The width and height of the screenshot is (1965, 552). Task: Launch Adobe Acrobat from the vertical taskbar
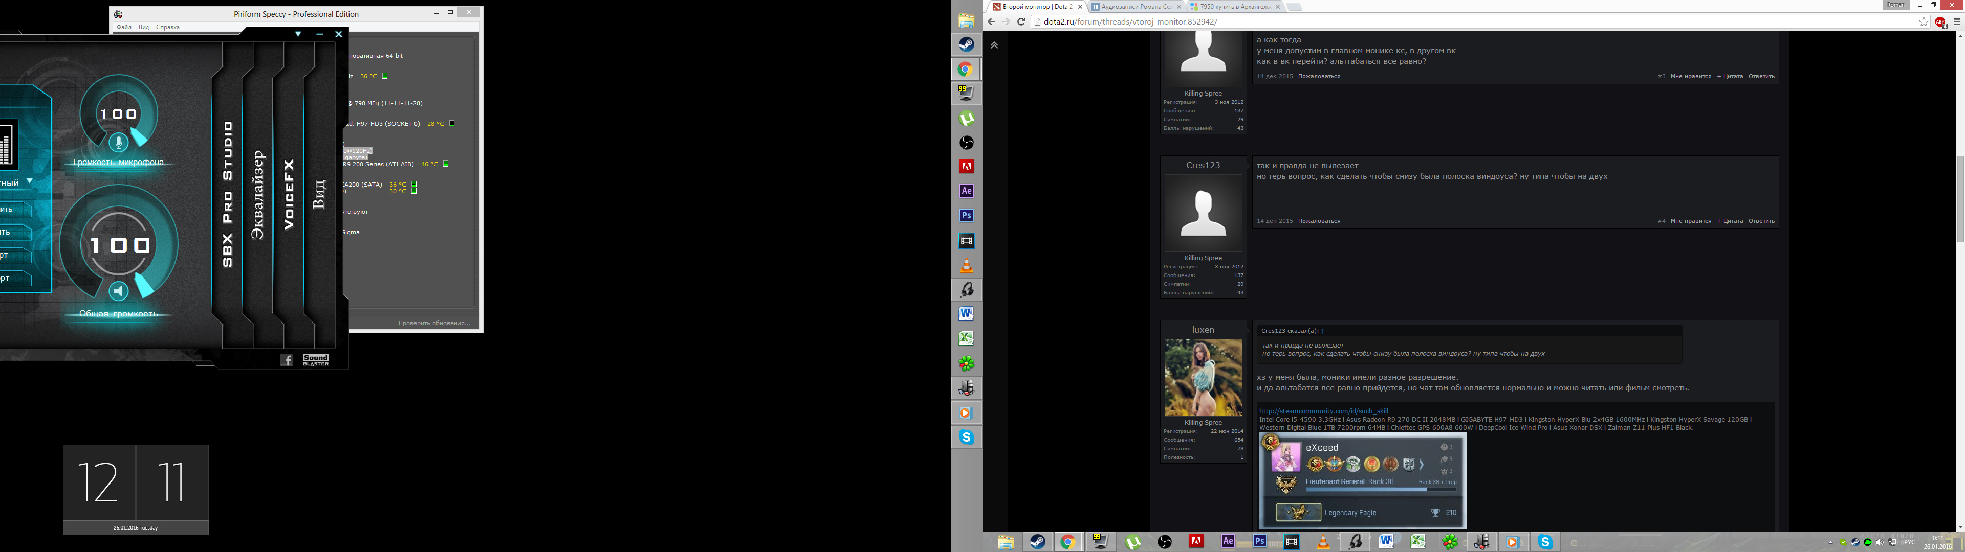(x=967, y=167)
